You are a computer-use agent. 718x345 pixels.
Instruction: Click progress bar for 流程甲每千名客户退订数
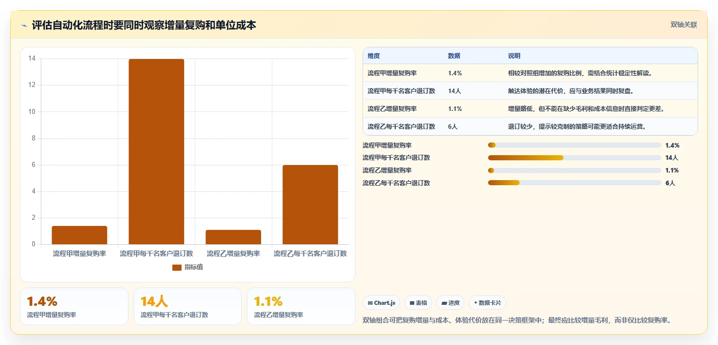point(575,158)
